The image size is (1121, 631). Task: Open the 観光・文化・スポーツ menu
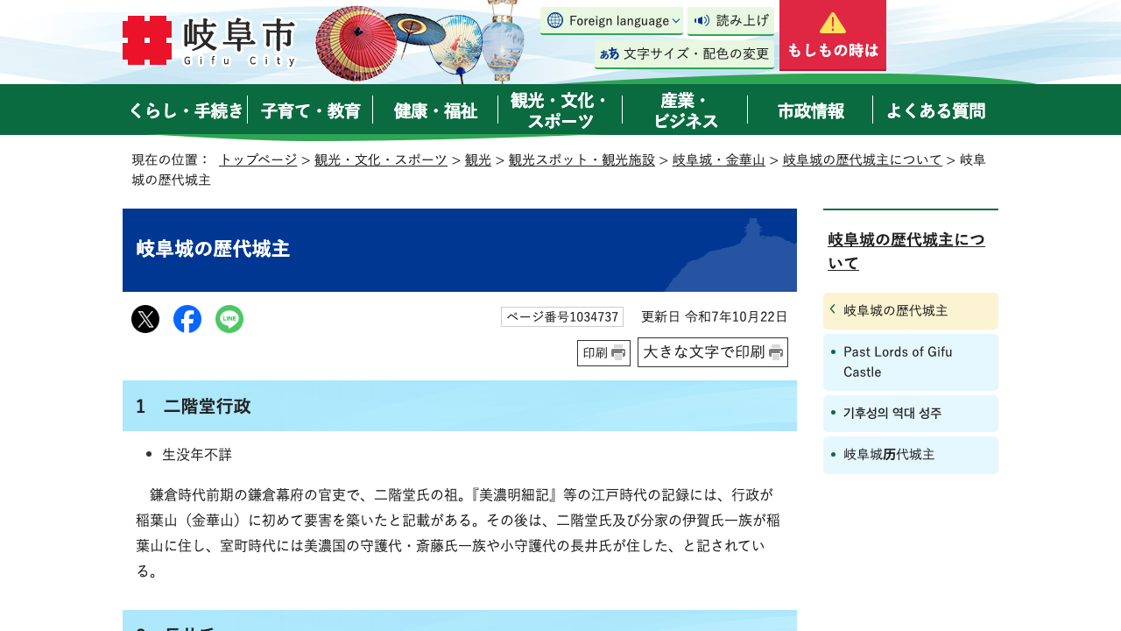(x=560, y=110)
